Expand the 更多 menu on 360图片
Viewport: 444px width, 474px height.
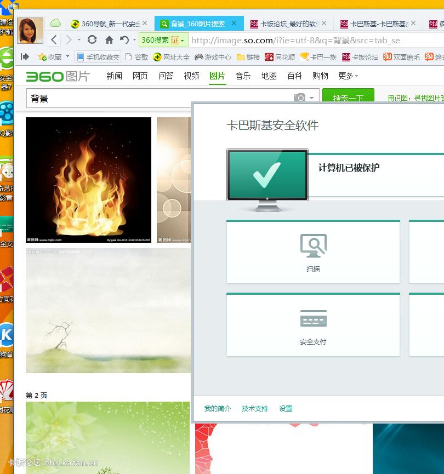coord(348,76)
